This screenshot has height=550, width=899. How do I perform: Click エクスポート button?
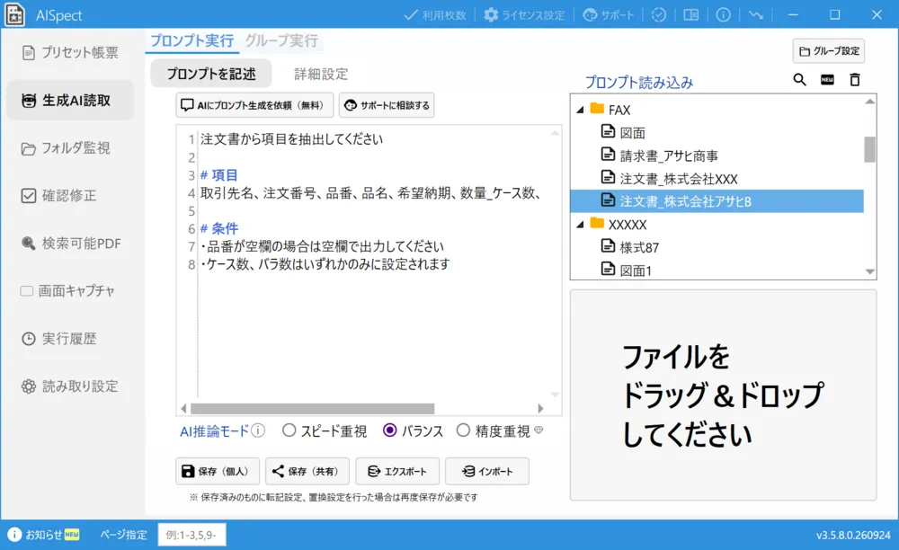click(397, 472)
